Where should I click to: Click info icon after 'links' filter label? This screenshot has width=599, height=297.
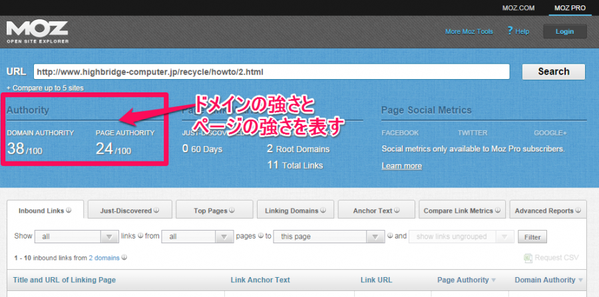[x=140, y=236]
